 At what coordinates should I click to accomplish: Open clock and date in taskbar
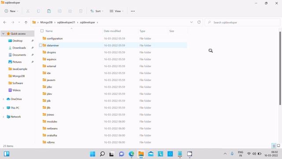tap(271, 154)
